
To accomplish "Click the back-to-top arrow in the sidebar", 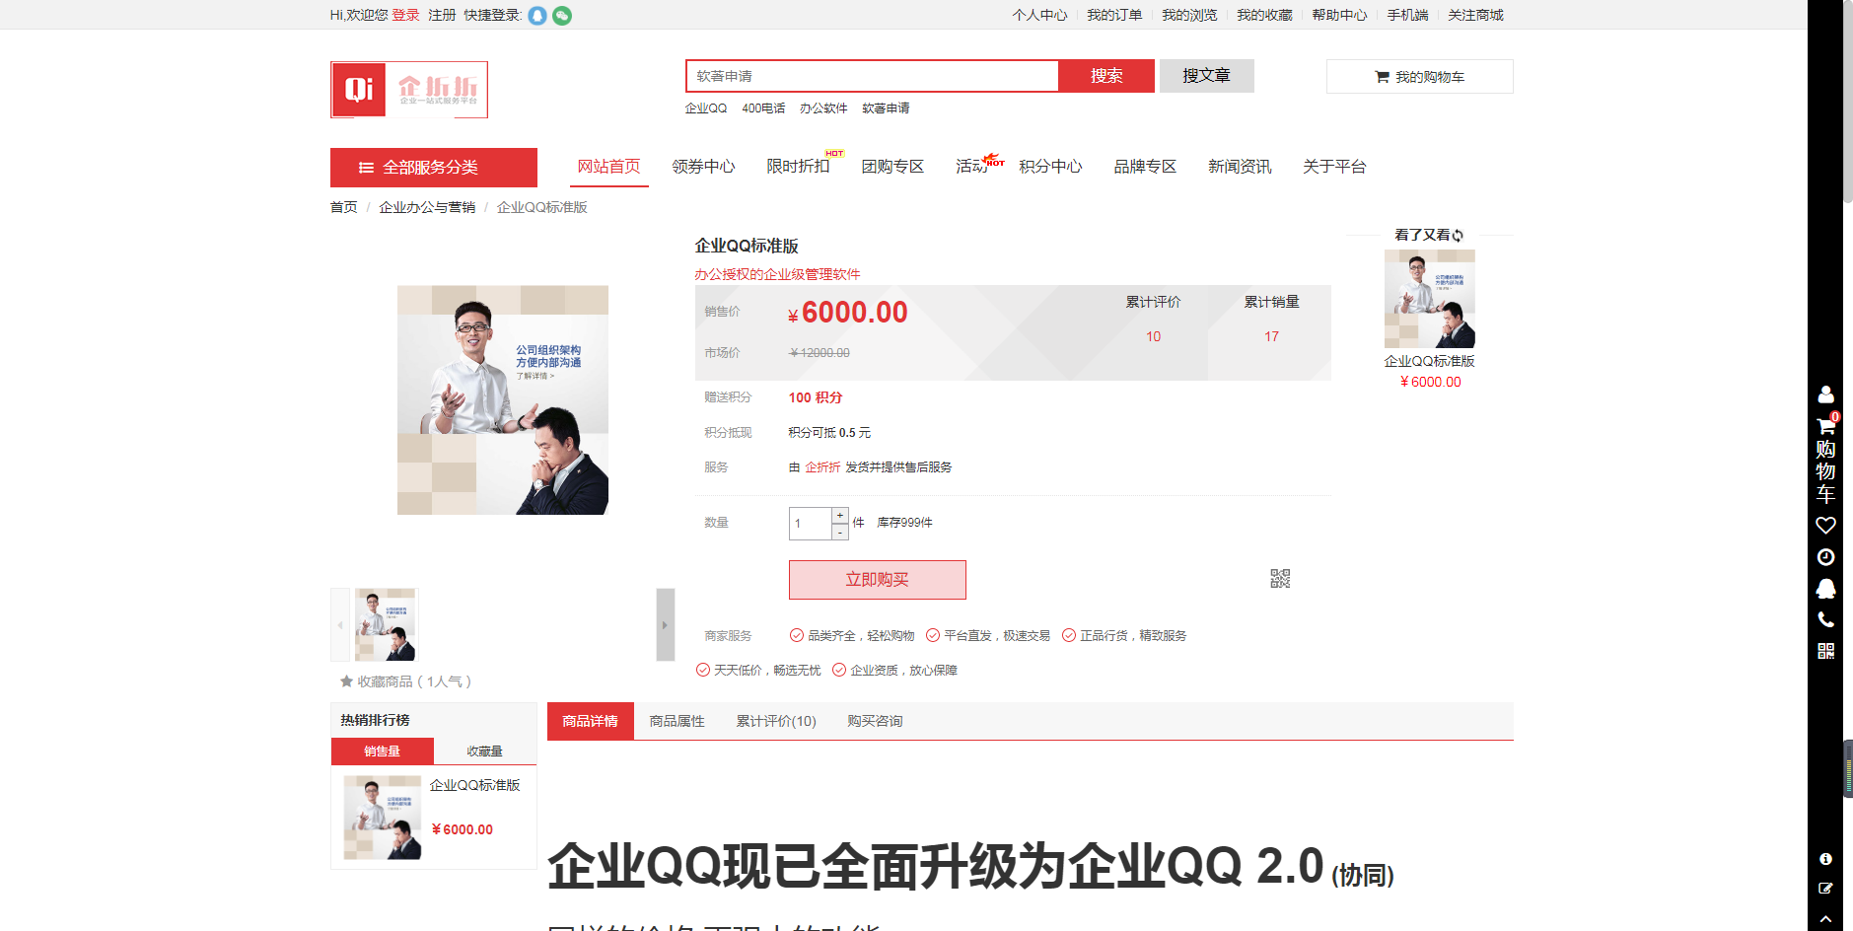I will coord(1825,918).
